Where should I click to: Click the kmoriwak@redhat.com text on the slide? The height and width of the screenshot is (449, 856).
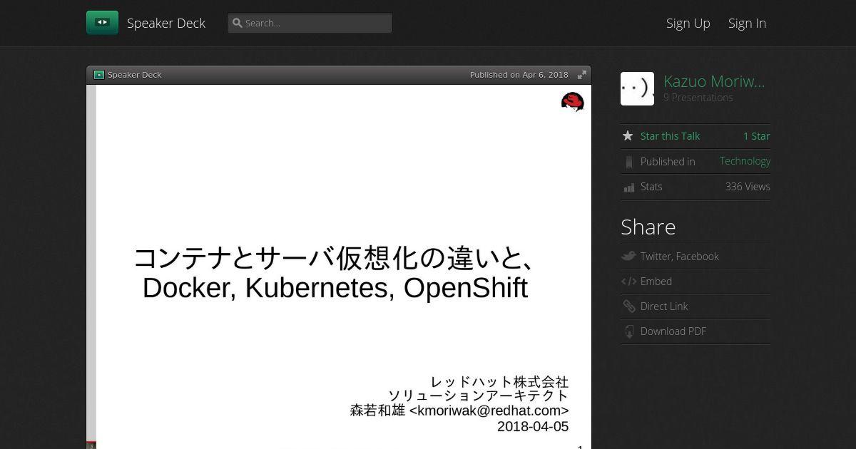click(x=489, y=411)
